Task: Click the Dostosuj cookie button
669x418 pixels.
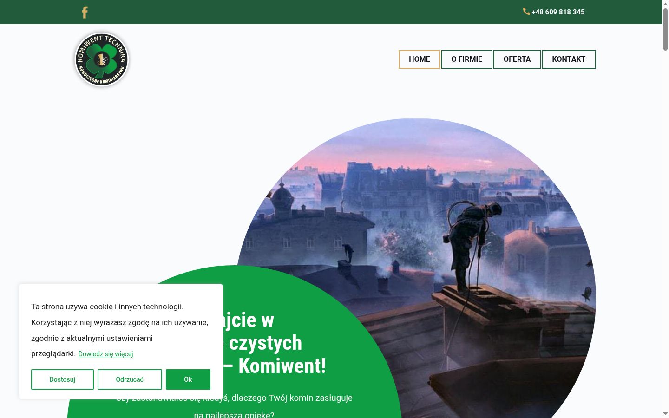Action: tap(62, 379)
